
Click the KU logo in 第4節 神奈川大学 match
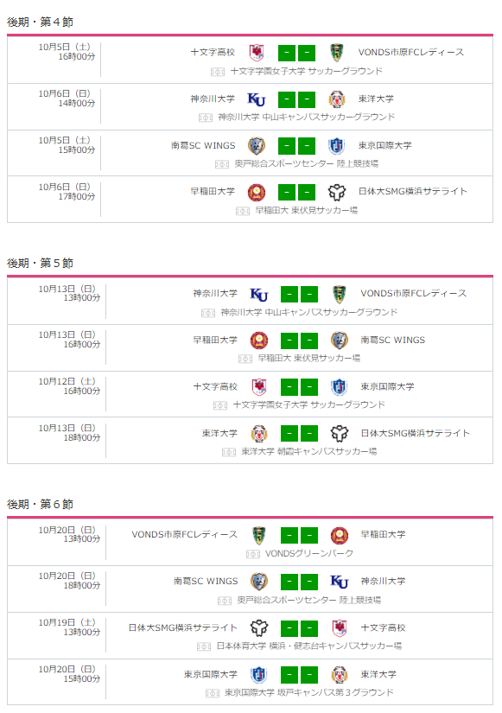pos(257,99)
